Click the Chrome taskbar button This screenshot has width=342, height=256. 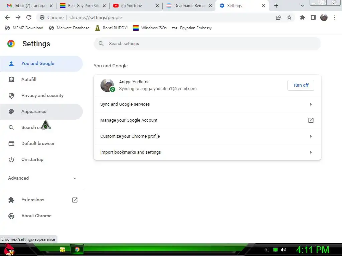tap(77, 249)
